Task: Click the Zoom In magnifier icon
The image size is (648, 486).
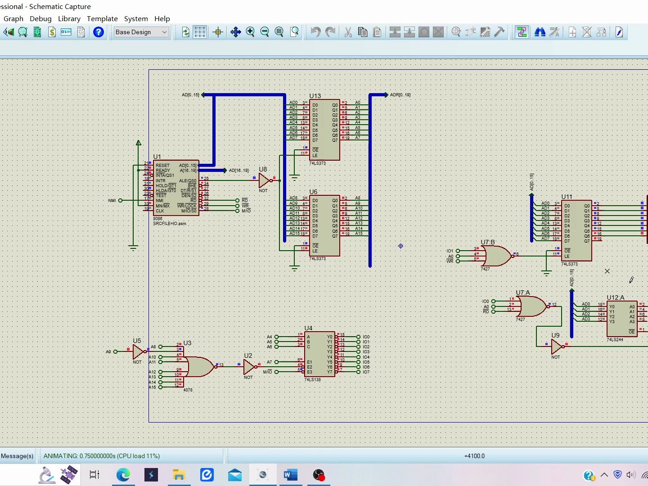Action: tap(250, 32)
